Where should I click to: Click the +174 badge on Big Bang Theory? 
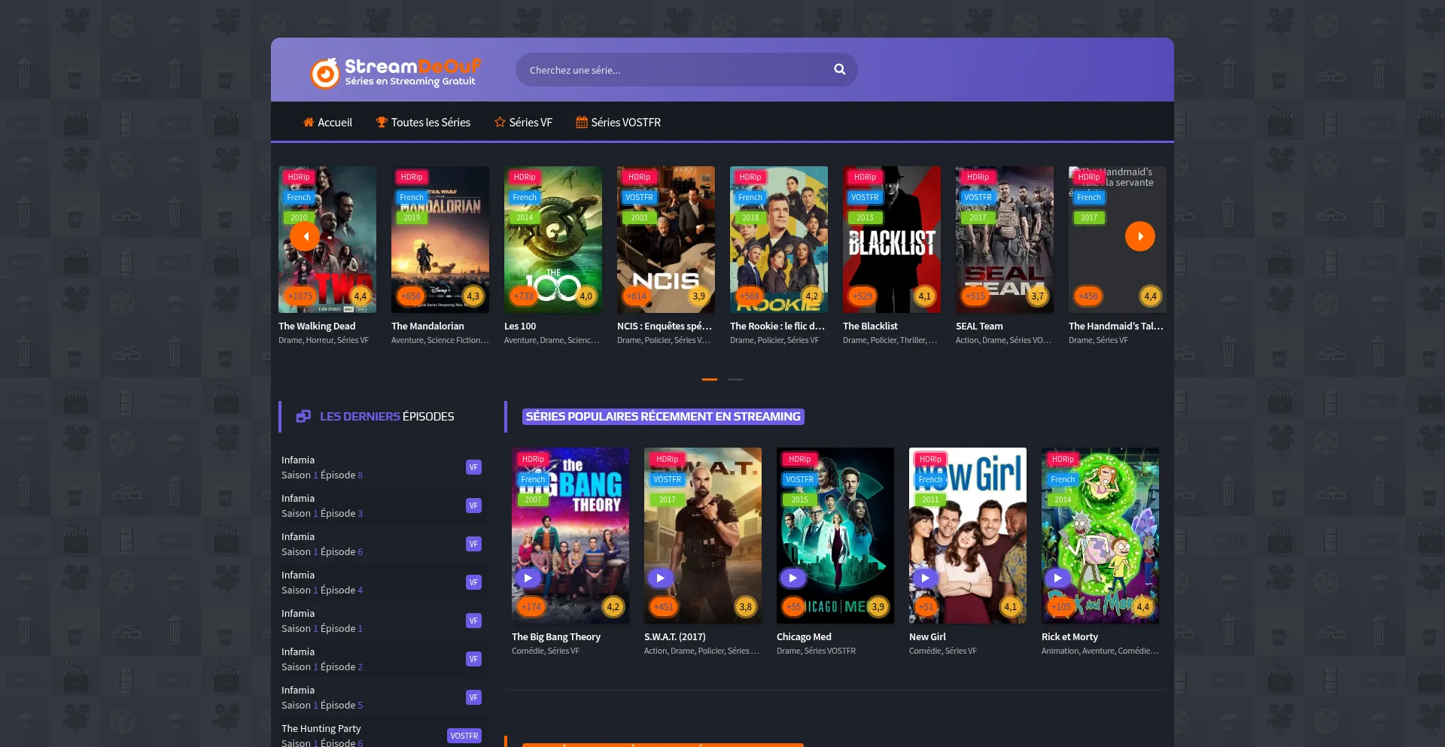(531, 606)
